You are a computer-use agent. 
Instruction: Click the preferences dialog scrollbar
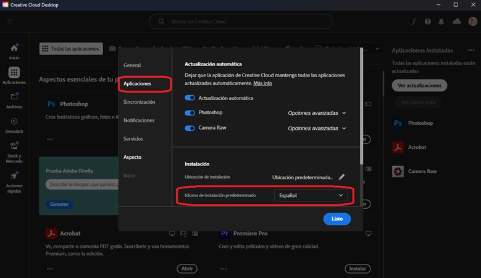click(x=361, y=106)
